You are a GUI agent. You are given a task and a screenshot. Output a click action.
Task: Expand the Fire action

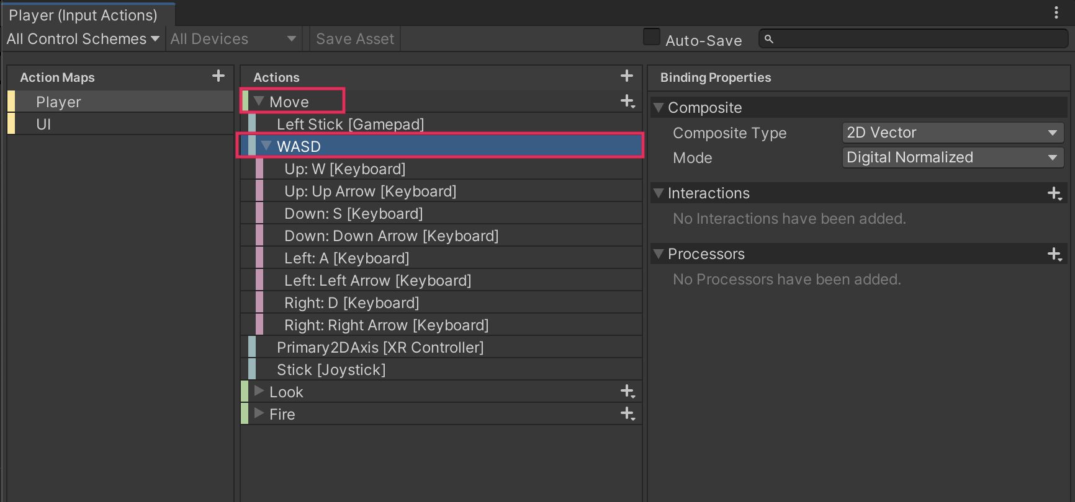click(259, 414)
